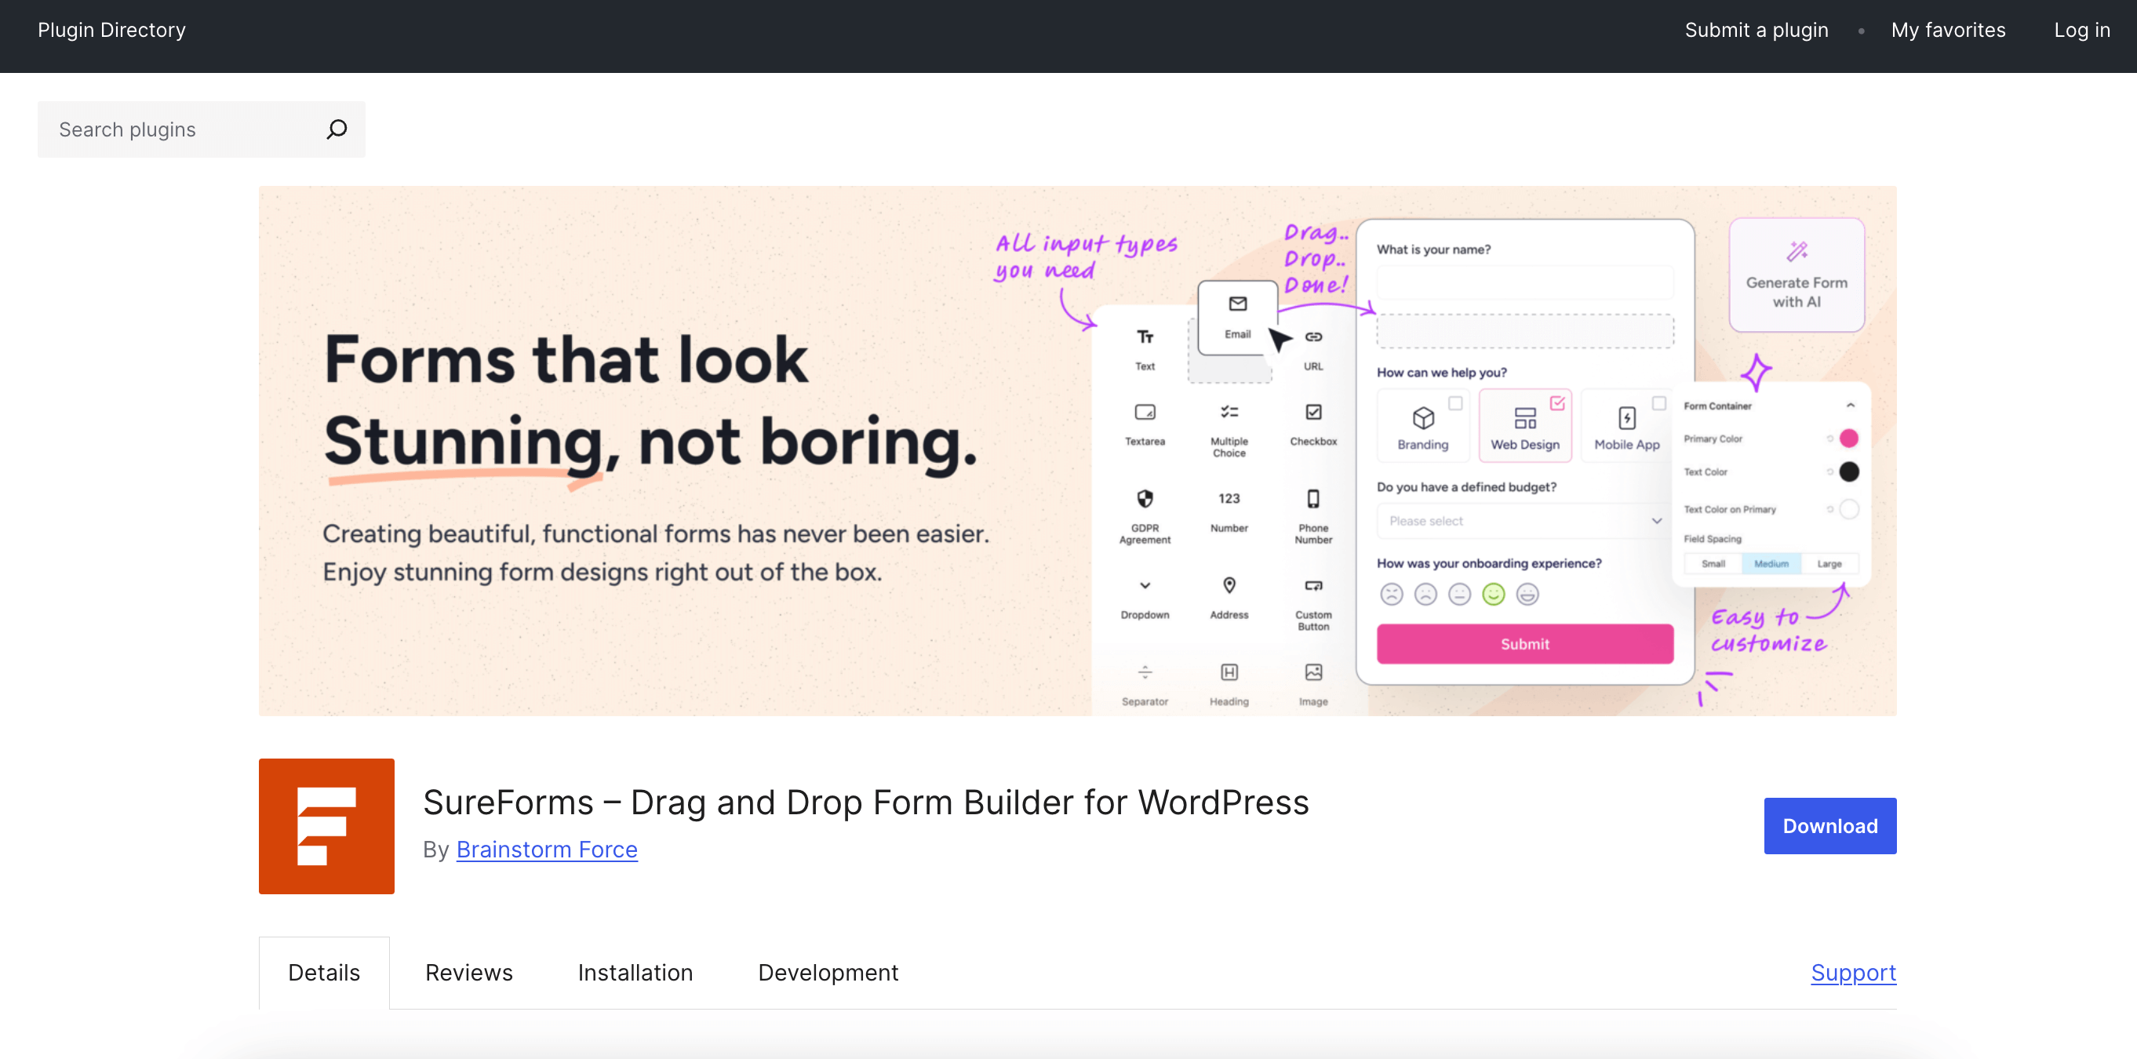Click the Text field icon in banner

1145,337
